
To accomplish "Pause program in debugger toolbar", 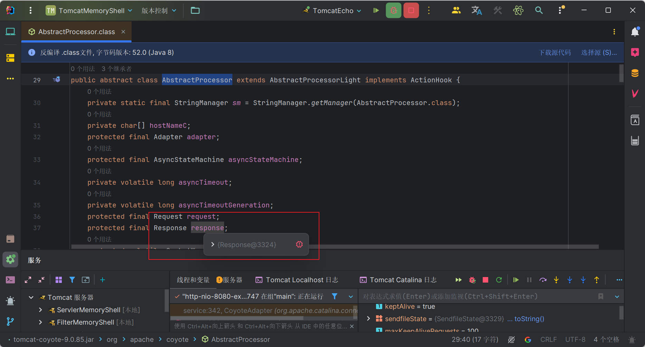I will click(x=529, y=280).
